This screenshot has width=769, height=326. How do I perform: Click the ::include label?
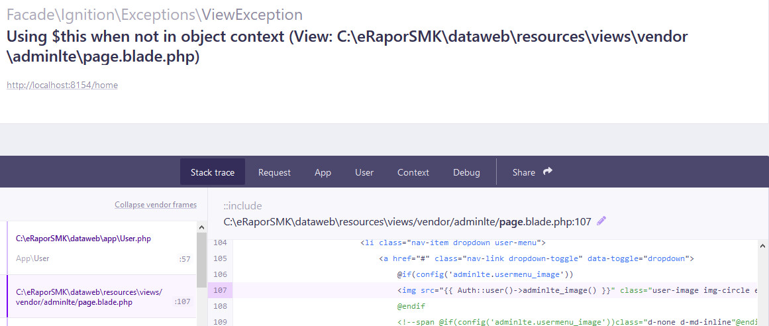tap(243, 205)
